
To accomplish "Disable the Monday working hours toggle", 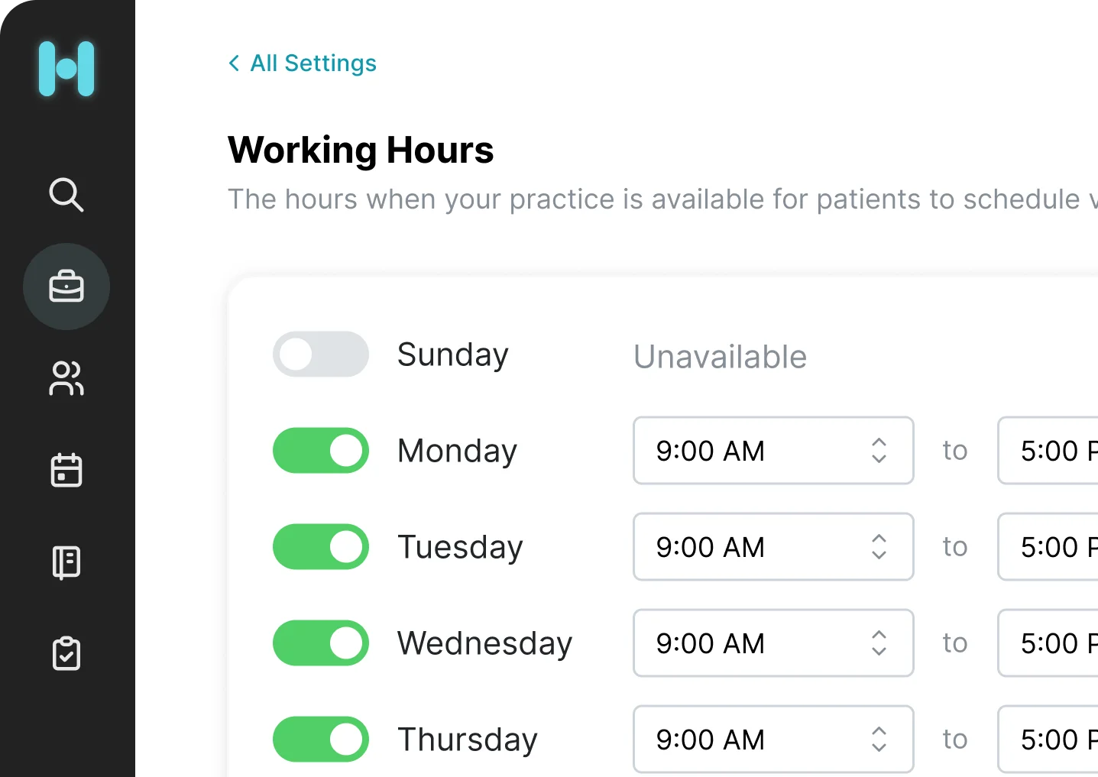I will coord(321,451).
